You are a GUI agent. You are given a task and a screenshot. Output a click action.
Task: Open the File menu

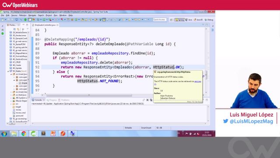(3, 15)
